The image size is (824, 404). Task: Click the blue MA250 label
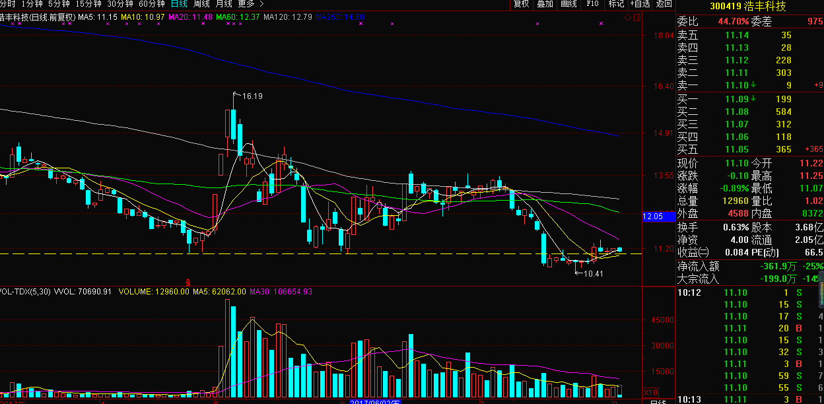339,16
